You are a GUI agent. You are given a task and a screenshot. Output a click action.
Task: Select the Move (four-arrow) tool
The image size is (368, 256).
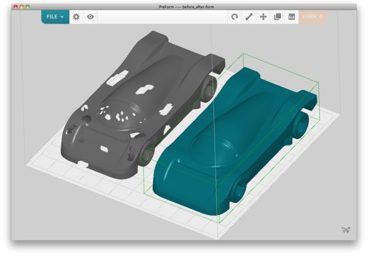click(x=263, y=17)
